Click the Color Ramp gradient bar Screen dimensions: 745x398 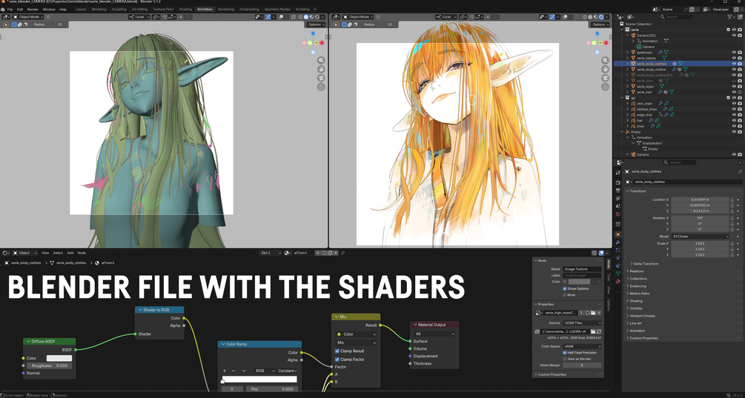[x=259, y=379]
